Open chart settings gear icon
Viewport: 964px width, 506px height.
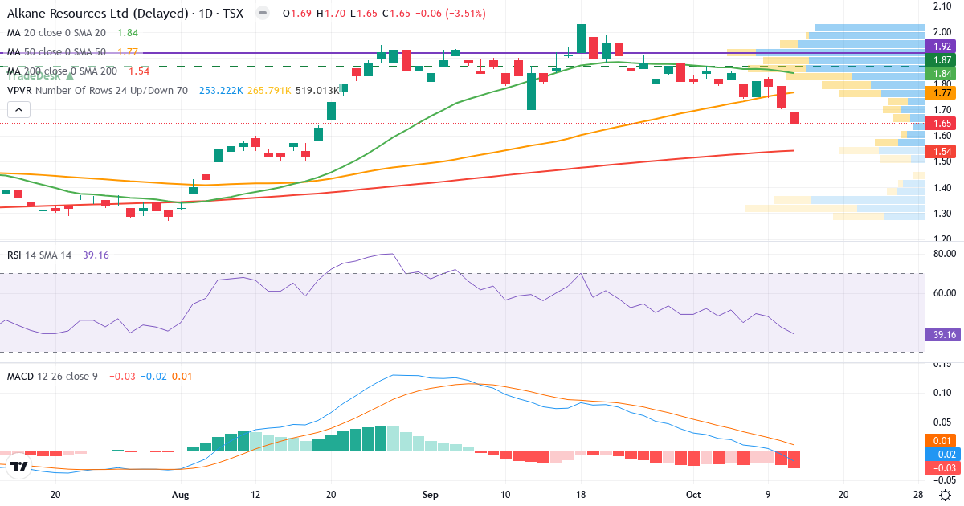pyautogui.click(x=946, y=495)
